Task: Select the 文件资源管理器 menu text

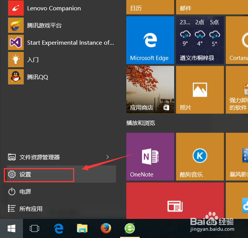Action: 39,157
